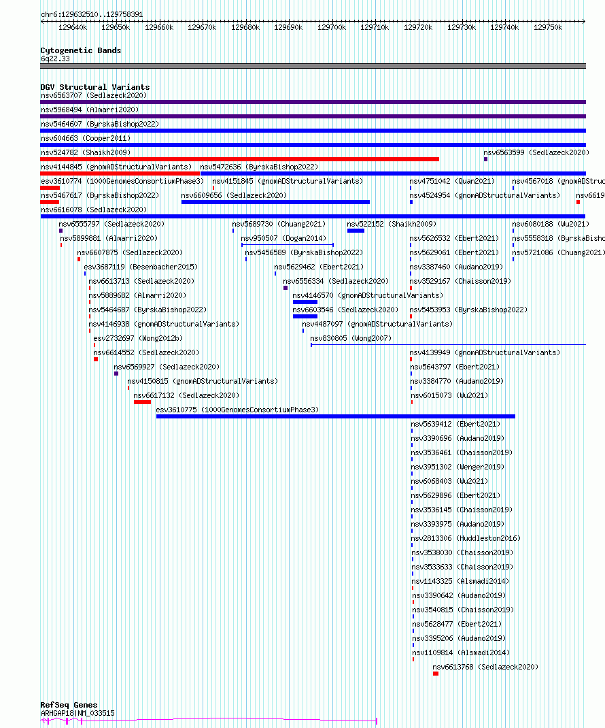Click the nsv6603546 (Sedlazeck2020) label
605x728 pixels.
(x=345, y=310)
